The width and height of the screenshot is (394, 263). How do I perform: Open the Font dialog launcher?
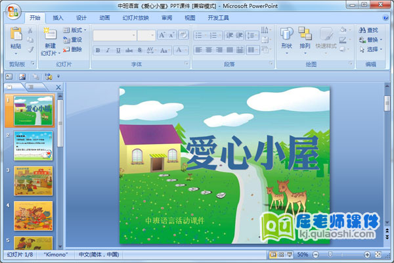click(186, 63)
